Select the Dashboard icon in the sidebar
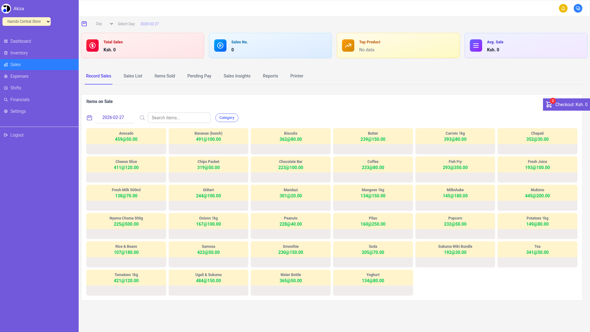The image size is (590, 332). click(6, 41)
